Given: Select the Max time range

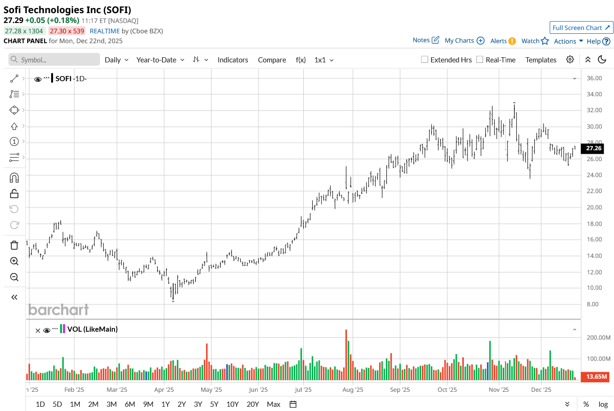Looking at the screenshot, I should point(273,404).
